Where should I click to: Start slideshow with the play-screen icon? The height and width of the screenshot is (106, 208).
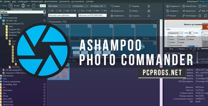pyautogui.click(x=149, y=6)
